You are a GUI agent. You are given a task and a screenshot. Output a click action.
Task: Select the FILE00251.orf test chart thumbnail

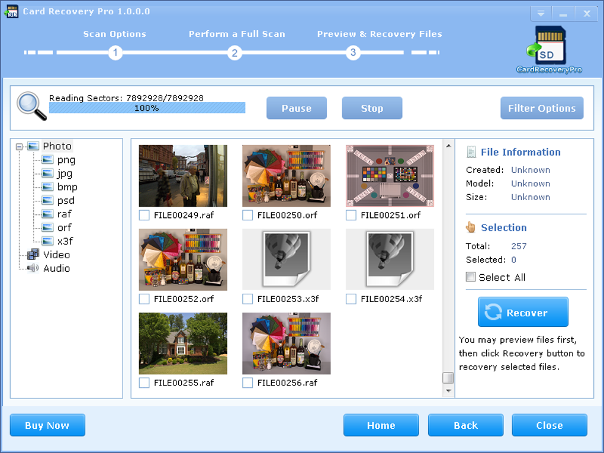point(390,176)
